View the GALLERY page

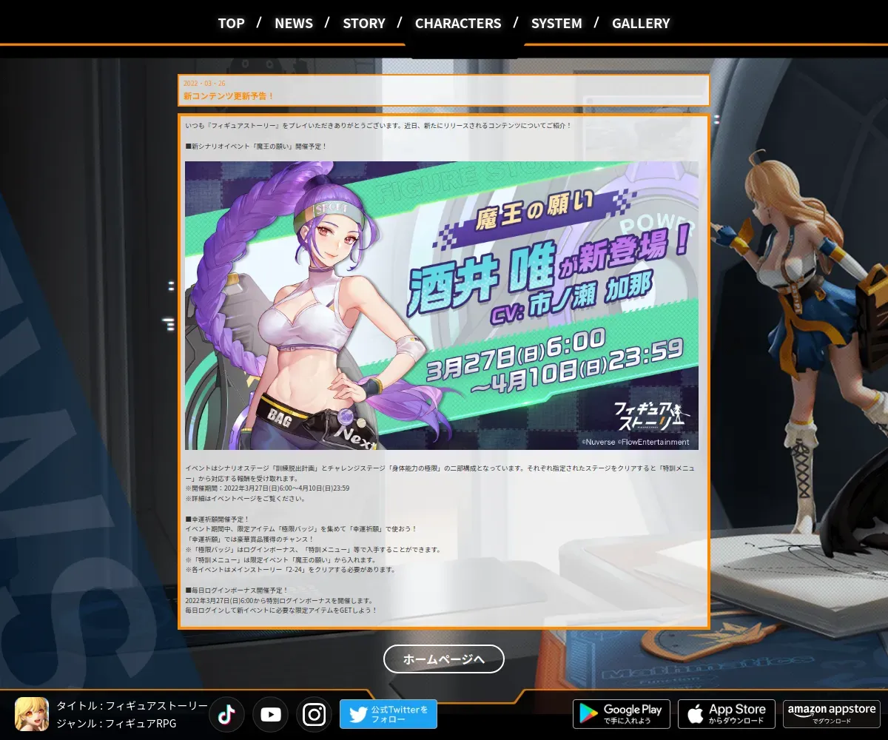641,23
